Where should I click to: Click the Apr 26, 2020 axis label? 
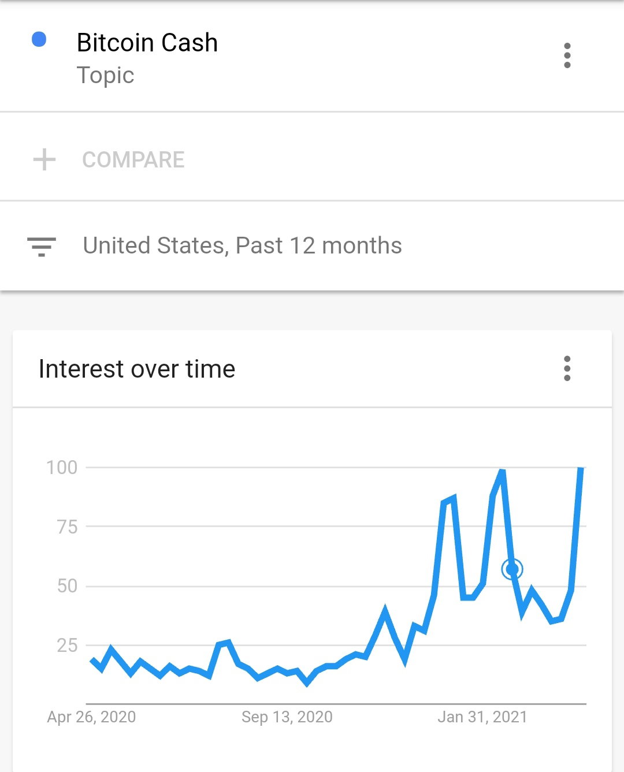[91, 717]
